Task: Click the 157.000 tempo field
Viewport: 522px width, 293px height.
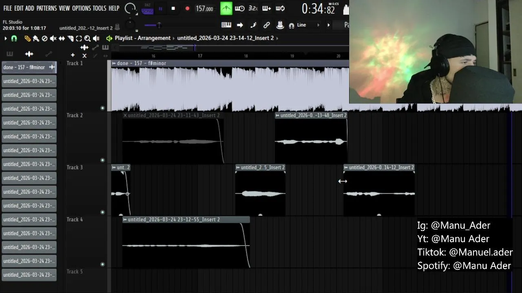Action: (204, 9)
